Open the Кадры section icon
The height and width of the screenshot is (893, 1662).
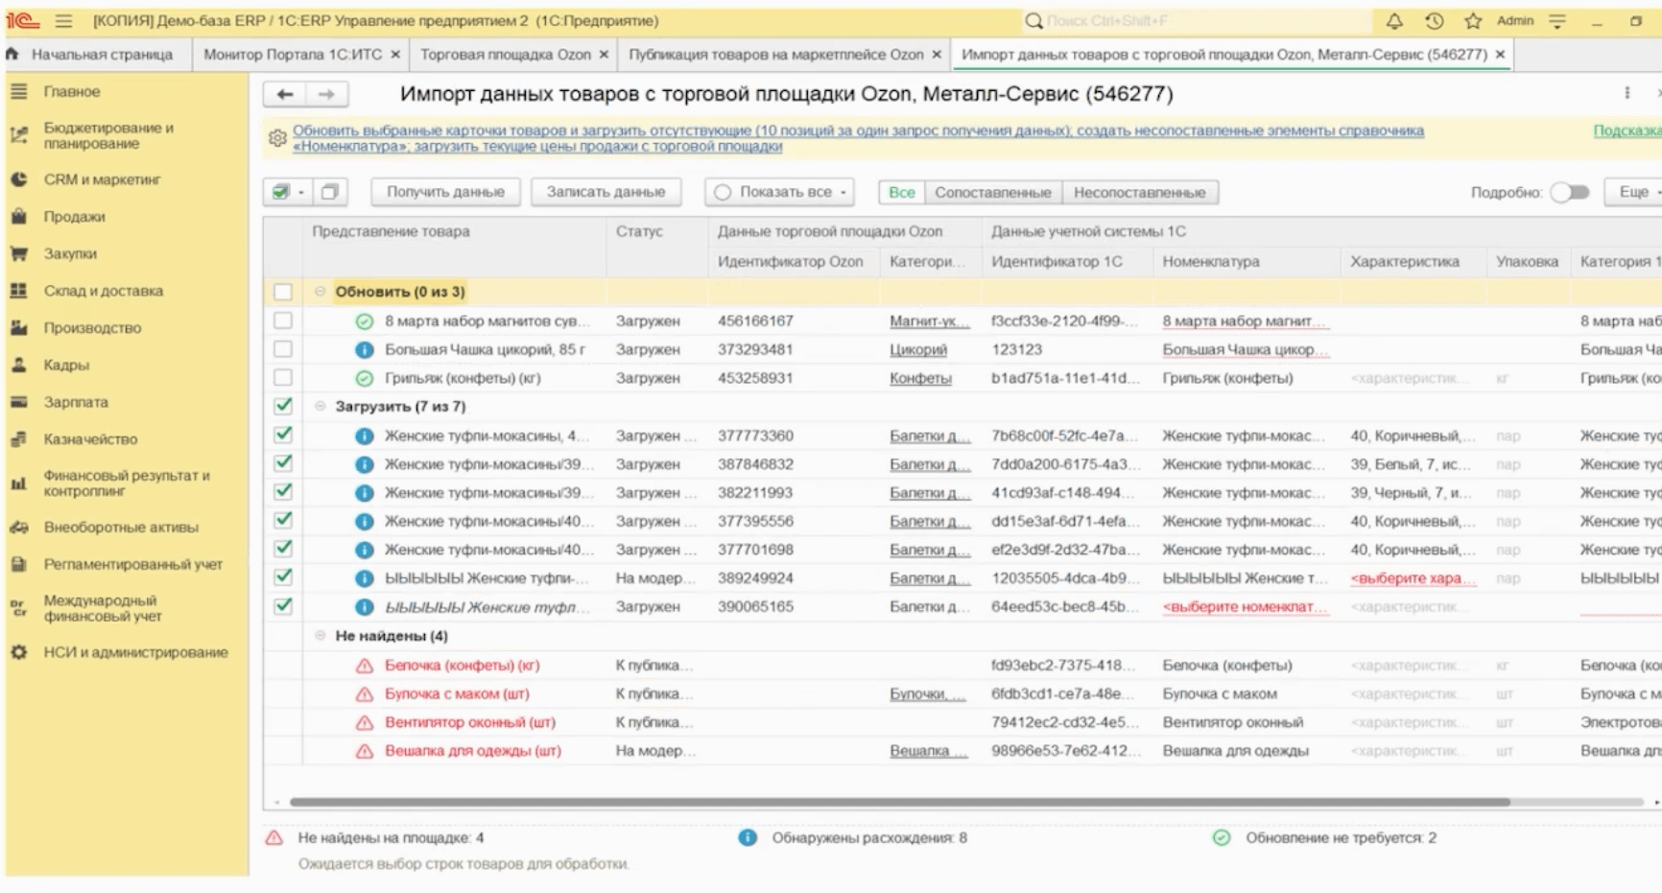(18, 365)
